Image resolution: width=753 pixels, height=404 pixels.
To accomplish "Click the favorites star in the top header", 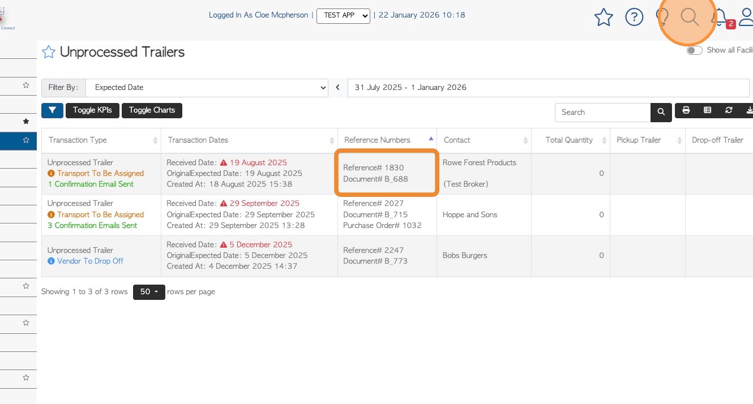I will [x=604, y=18].
